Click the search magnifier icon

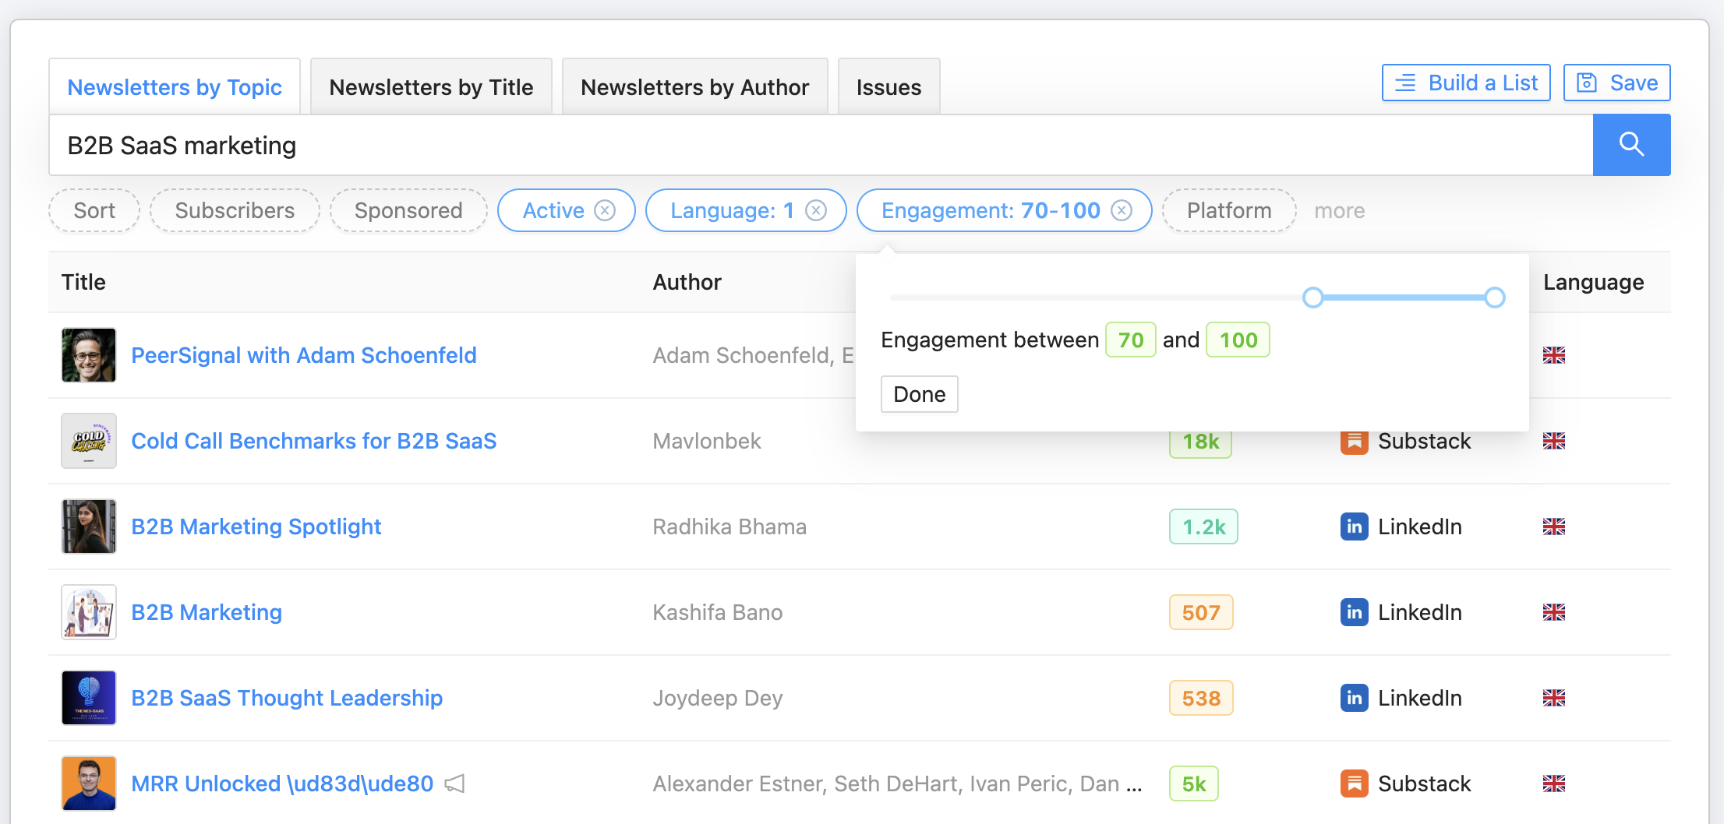click(1631, 145)
